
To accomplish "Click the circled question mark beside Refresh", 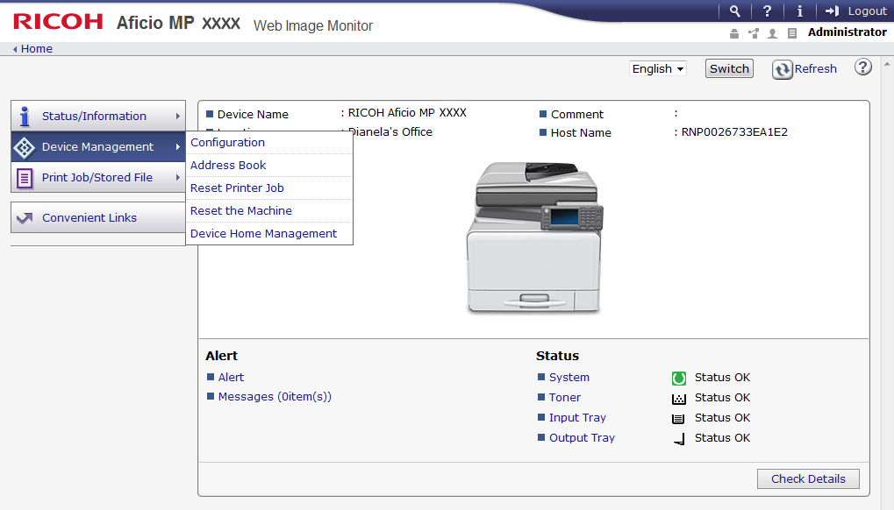I will pyautogui.click(x=863, y=67).
